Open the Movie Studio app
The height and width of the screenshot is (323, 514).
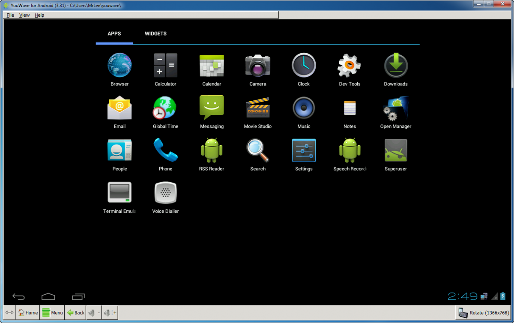(257, 108)
